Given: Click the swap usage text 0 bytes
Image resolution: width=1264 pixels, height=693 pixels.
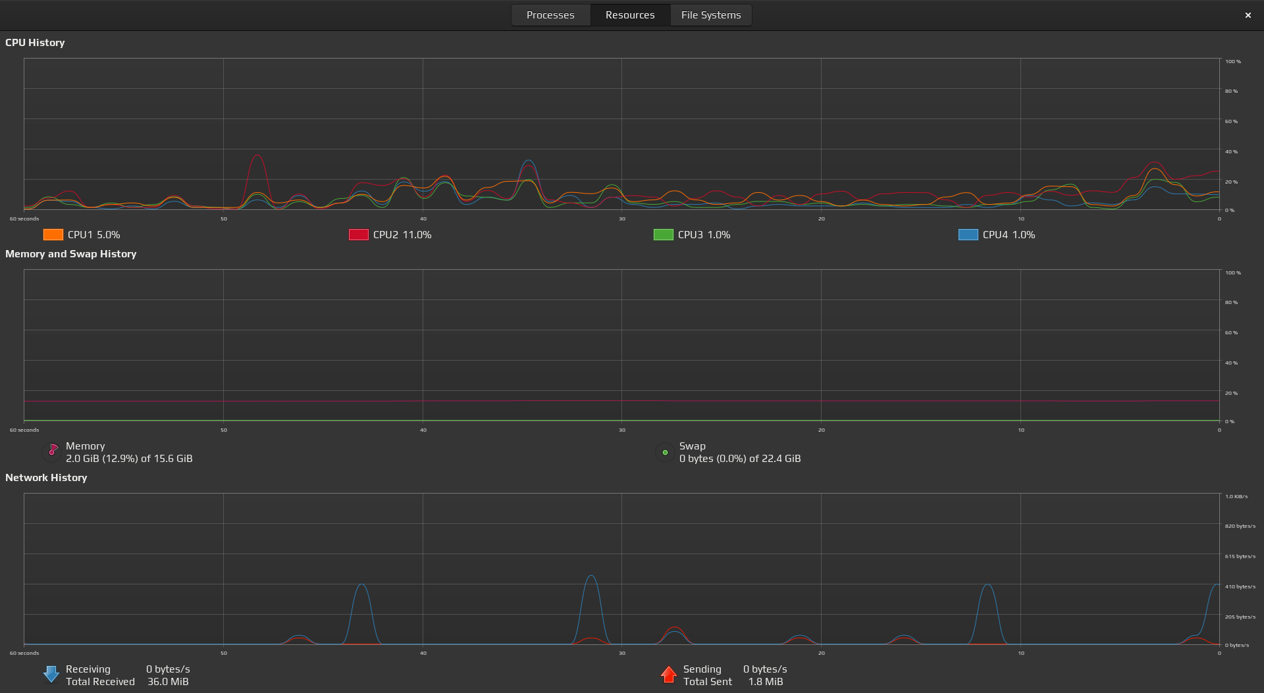Looking at the screenshot, I should pyautogui.click(x=740, y=459).
